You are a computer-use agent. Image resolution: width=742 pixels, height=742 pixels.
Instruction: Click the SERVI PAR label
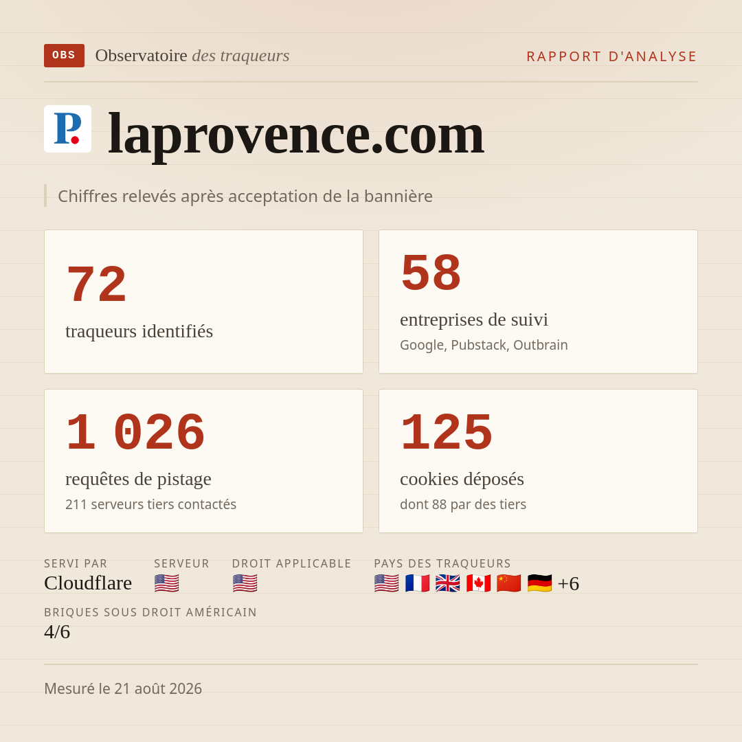[x=76, y=563]
